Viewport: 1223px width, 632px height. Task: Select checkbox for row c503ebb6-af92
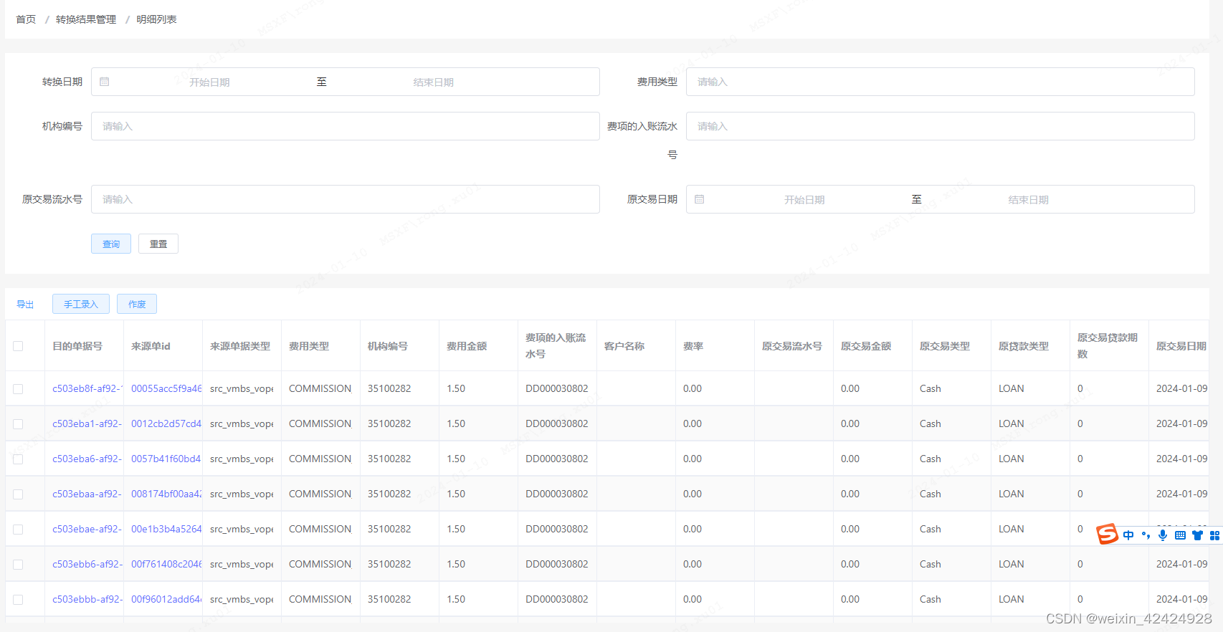click(18, 565)
